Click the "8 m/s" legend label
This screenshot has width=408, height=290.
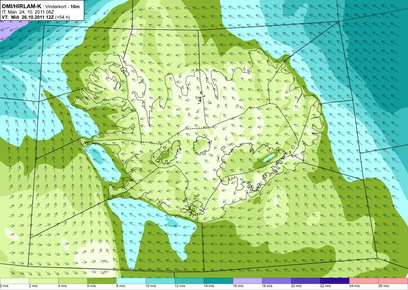tap(121, 286)
